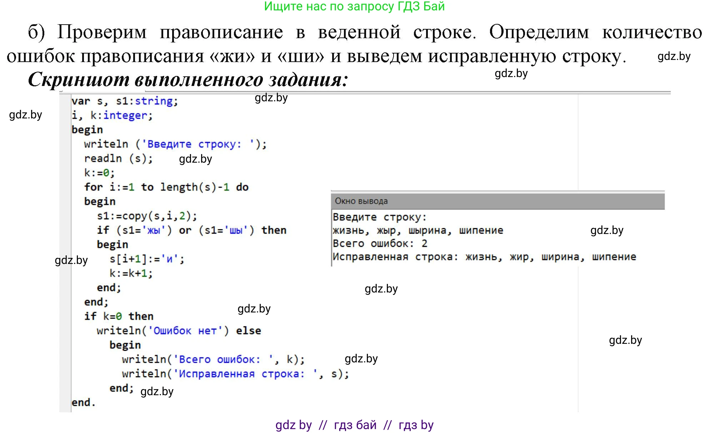
Task: Click the 'гдз бай' footer text
Action: 355,425
